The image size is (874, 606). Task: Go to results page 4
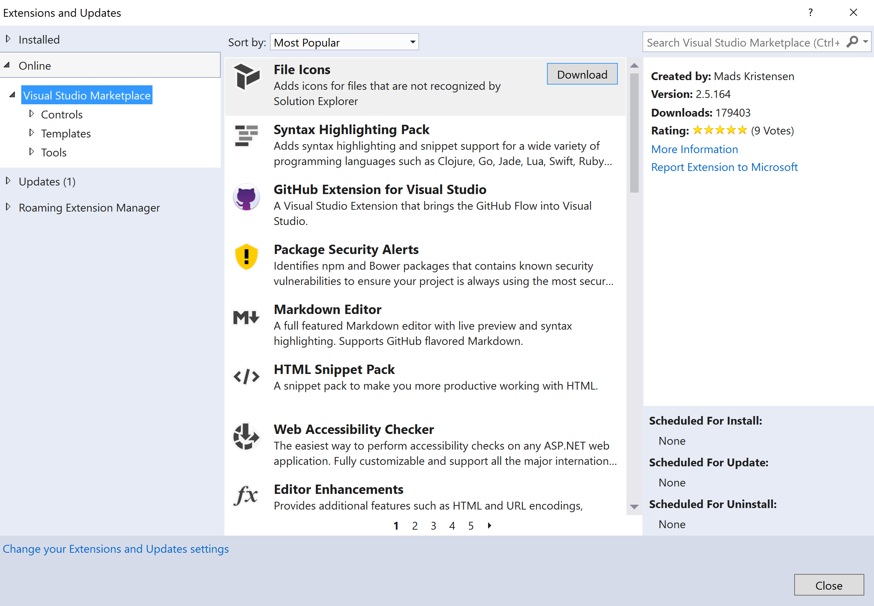(x=452, y=526)
